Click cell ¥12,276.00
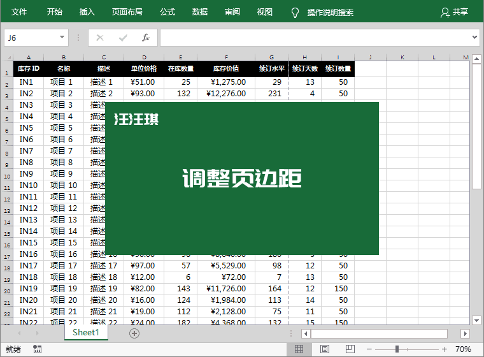 pyautogui.click(x=226, y=94)
